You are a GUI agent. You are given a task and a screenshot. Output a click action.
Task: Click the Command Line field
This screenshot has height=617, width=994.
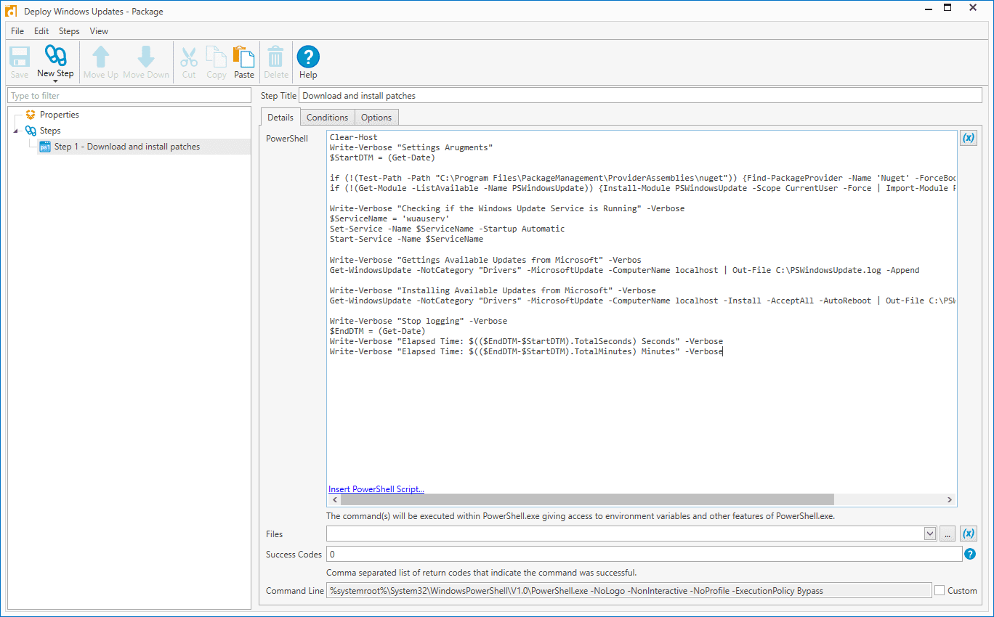tap(629, 591)
